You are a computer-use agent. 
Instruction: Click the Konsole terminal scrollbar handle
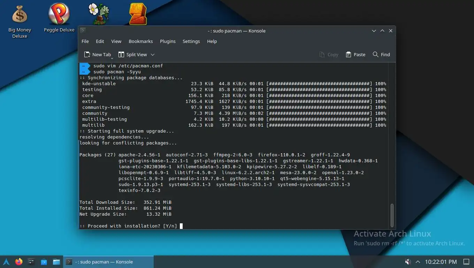pos(392,215)
